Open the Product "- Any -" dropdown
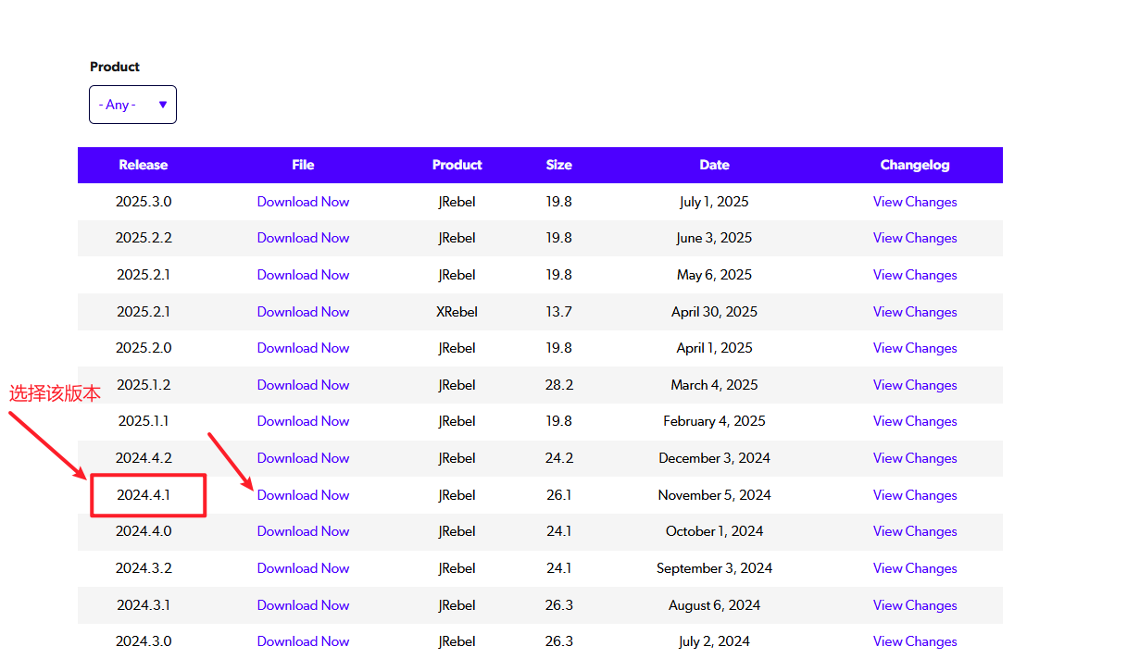 click(x=132, y=105)
